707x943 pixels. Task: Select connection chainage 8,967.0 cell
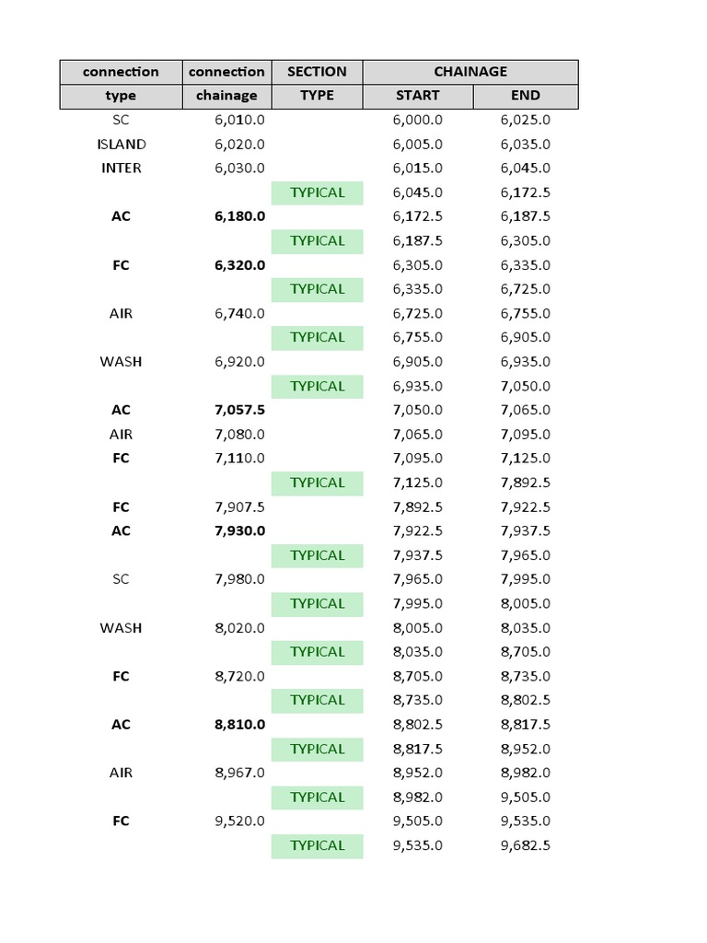click(x=239, y=773)
